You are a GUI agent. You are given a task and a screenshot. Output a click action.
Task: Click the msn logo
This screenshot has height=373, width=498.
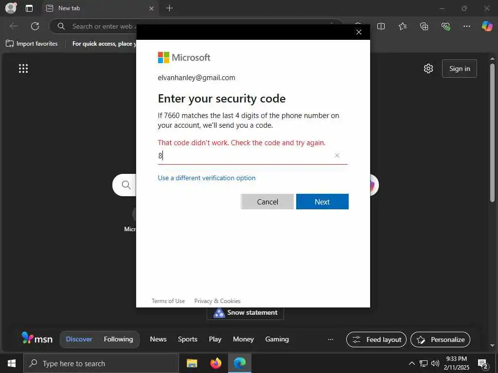(x=37, y=339)
